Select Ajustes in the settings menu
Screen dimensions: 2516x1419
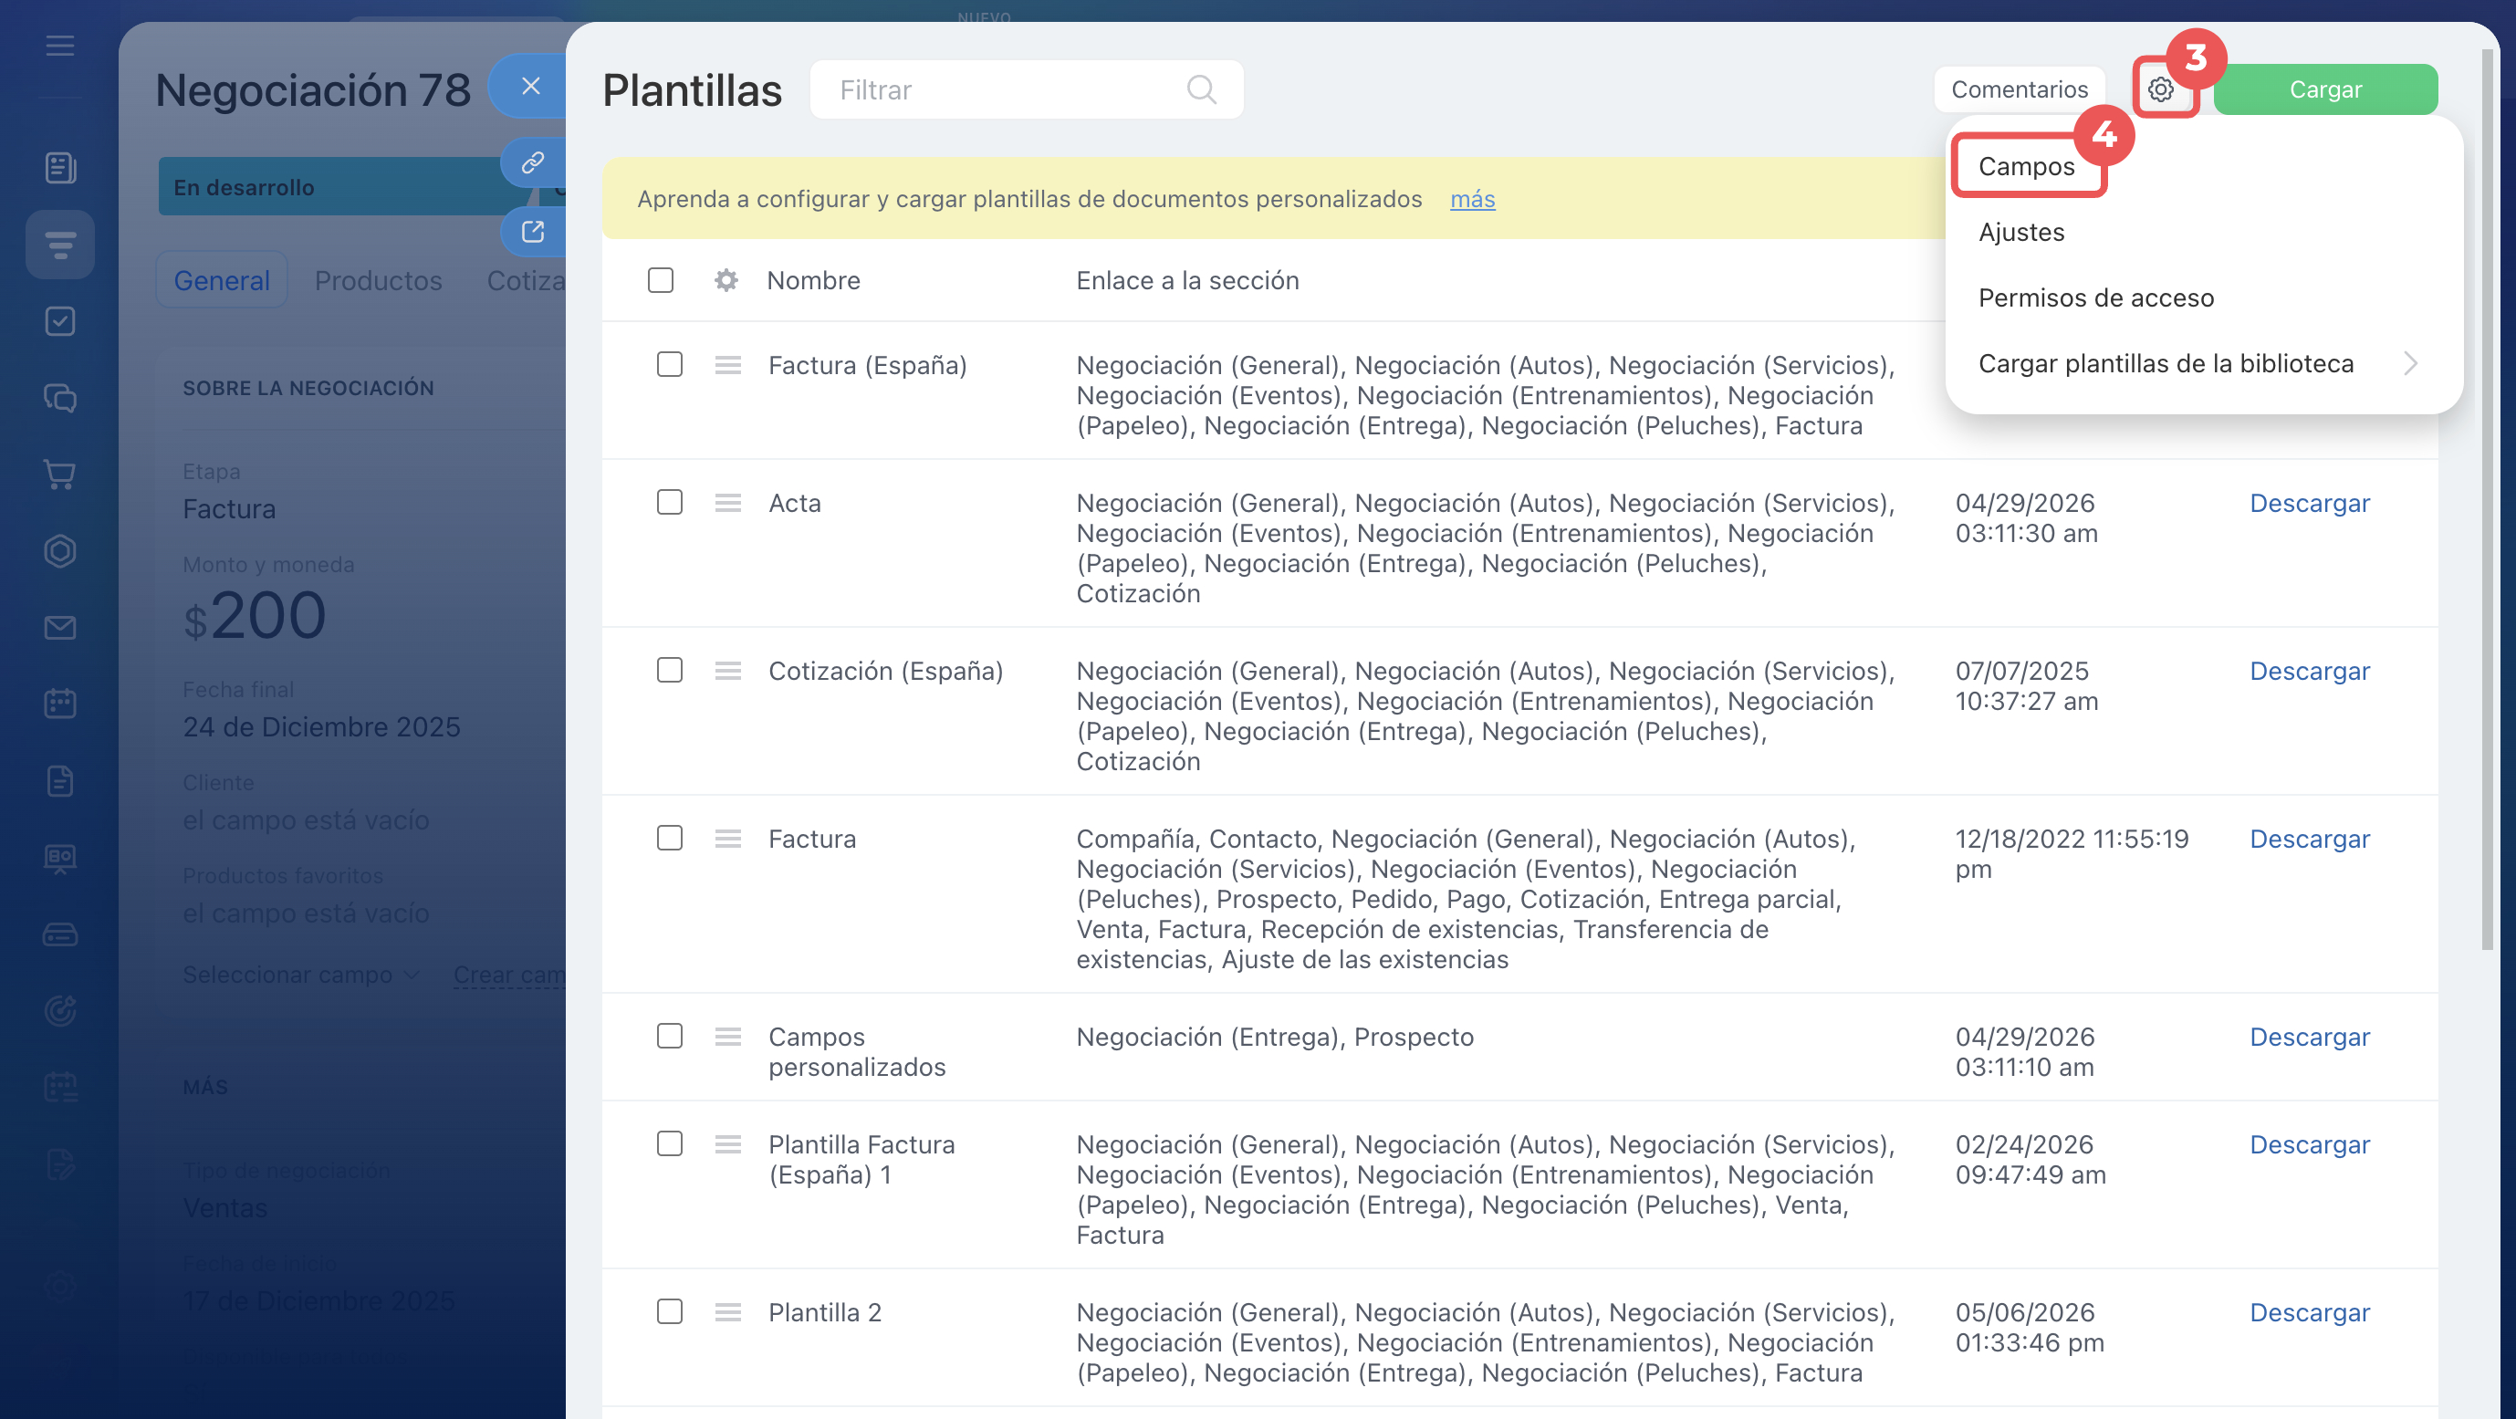pyautogui.click(x=2020, y=233)
